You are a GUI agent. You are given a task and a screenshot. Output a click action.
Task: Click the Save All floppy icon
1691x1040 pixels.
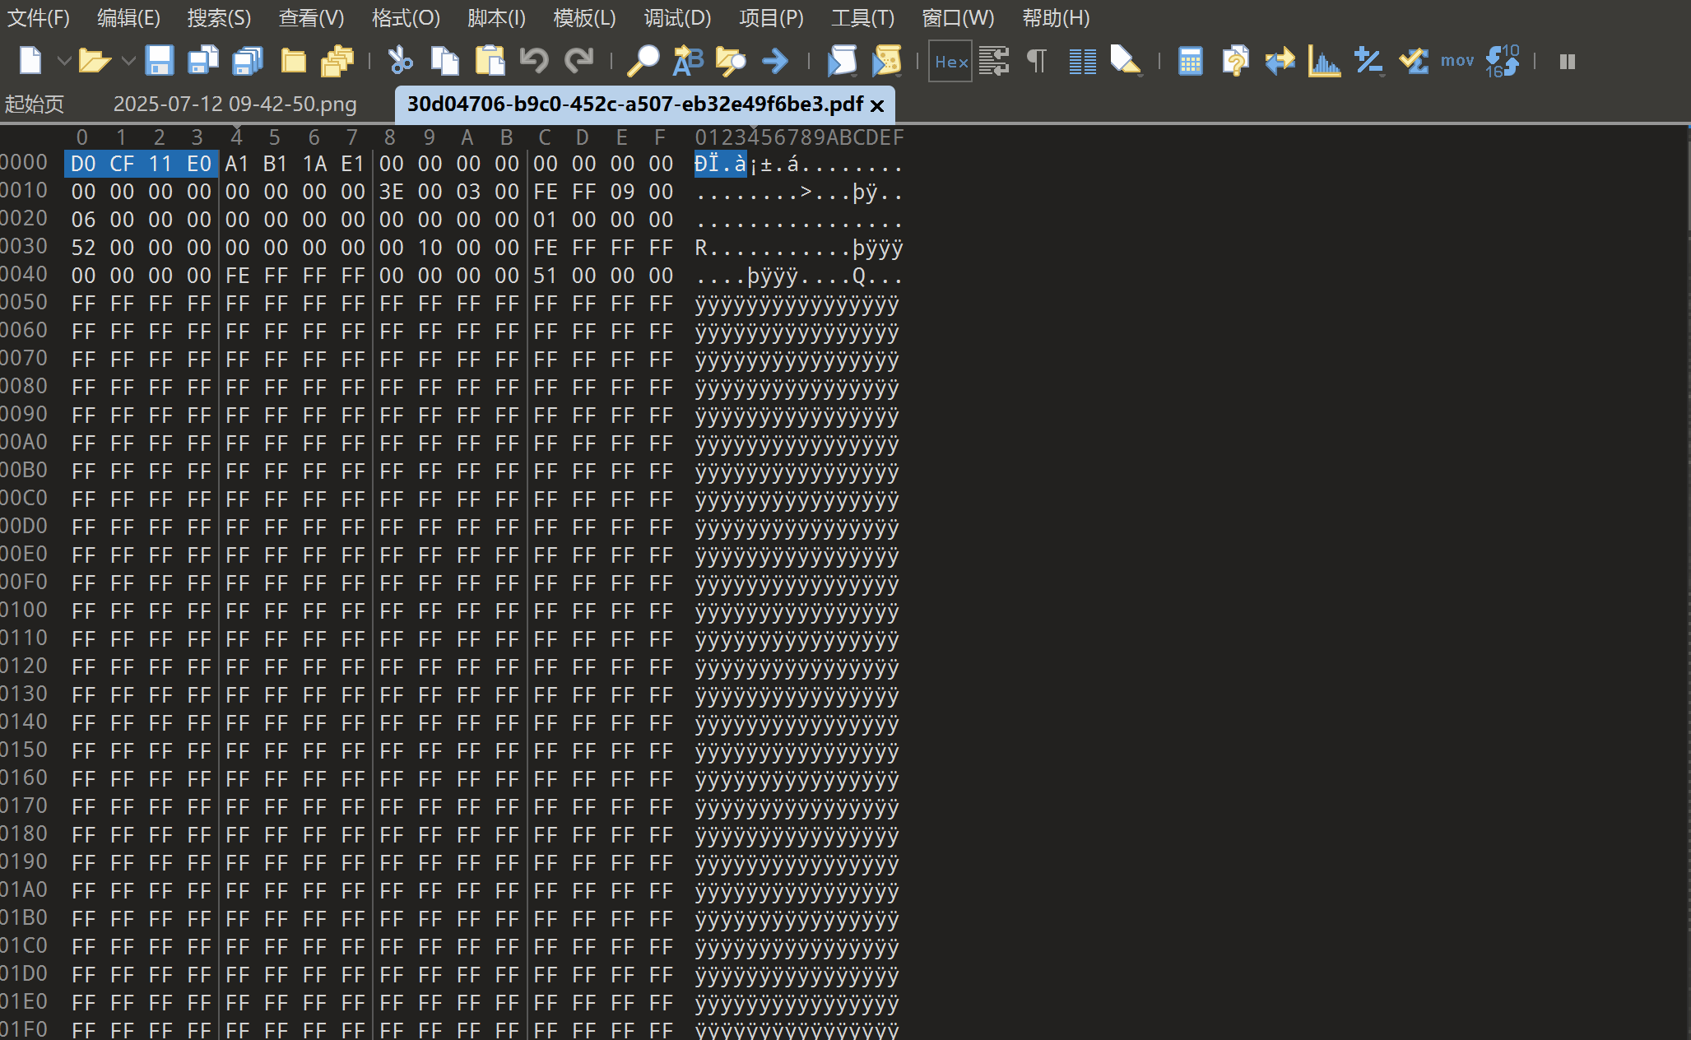coord(247,62)
